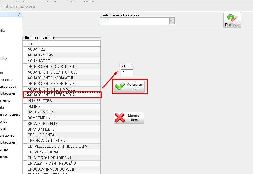253x174 pixels.
Task: Click the Duplicar button icon
Action: [232, 20]
